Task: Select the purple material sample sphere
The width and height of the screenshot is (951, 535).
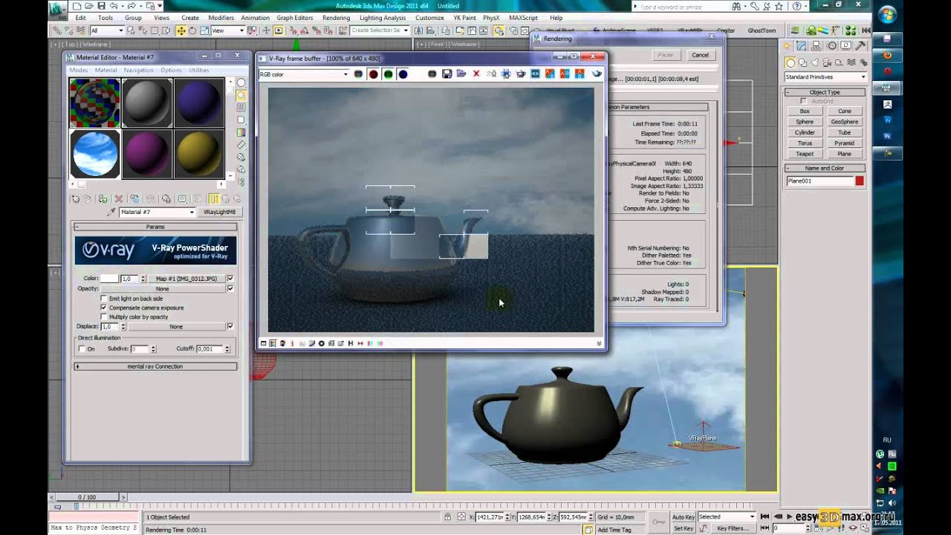Action: pos(147,154)
